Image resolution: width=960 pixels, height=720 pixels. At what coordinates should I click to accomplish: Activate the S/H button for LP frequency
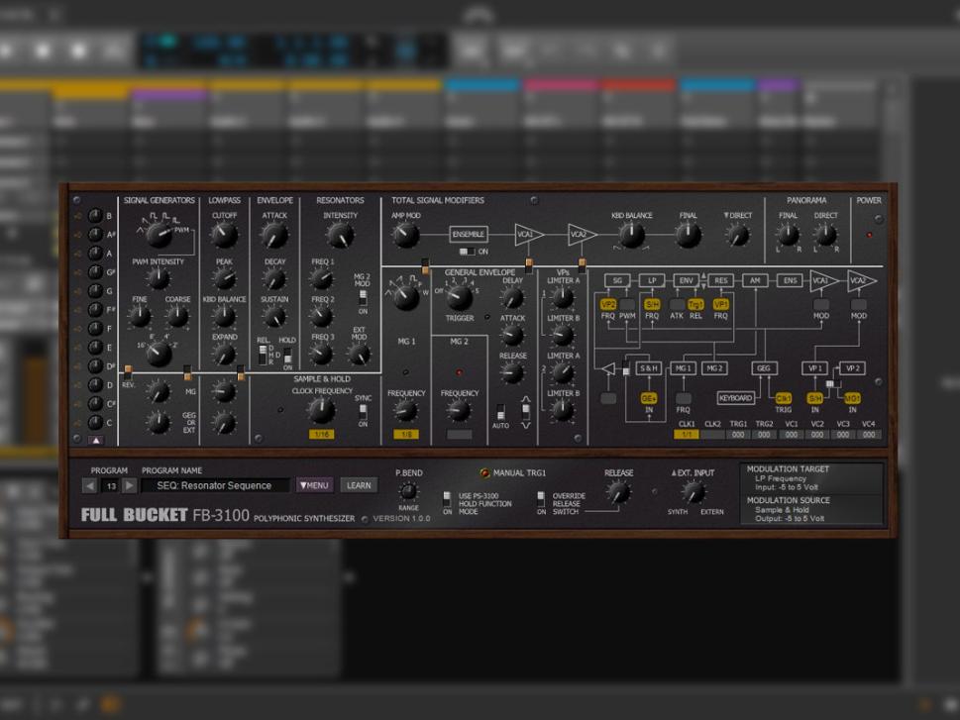[652, 304]
